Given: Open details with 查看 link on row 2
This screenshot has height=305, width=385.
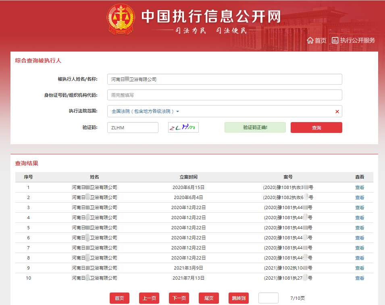Looking at the screenshot, I should click(x=359, y=197).
